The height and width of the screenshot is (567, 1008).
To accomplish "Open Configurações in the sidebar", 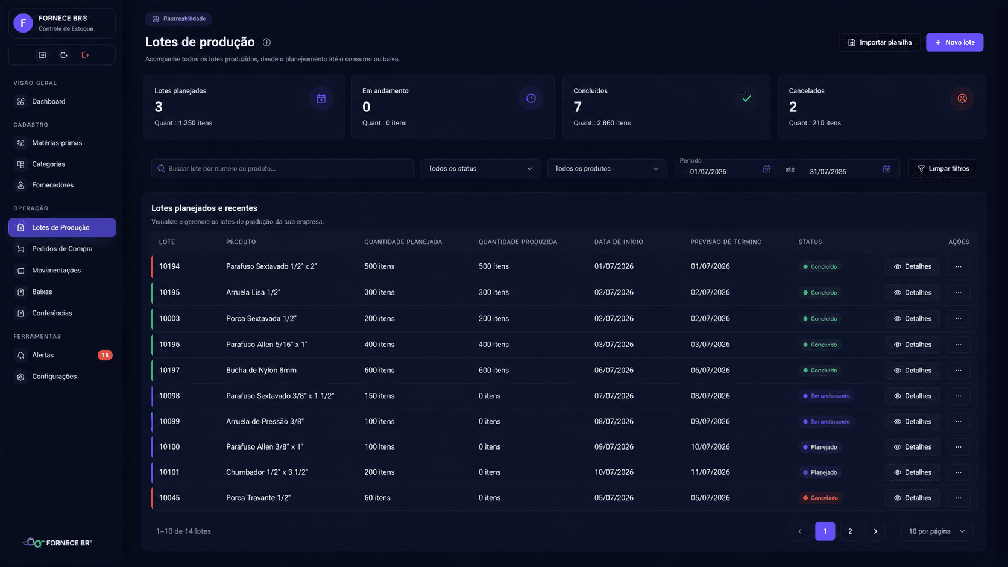I will coord(61,377).
